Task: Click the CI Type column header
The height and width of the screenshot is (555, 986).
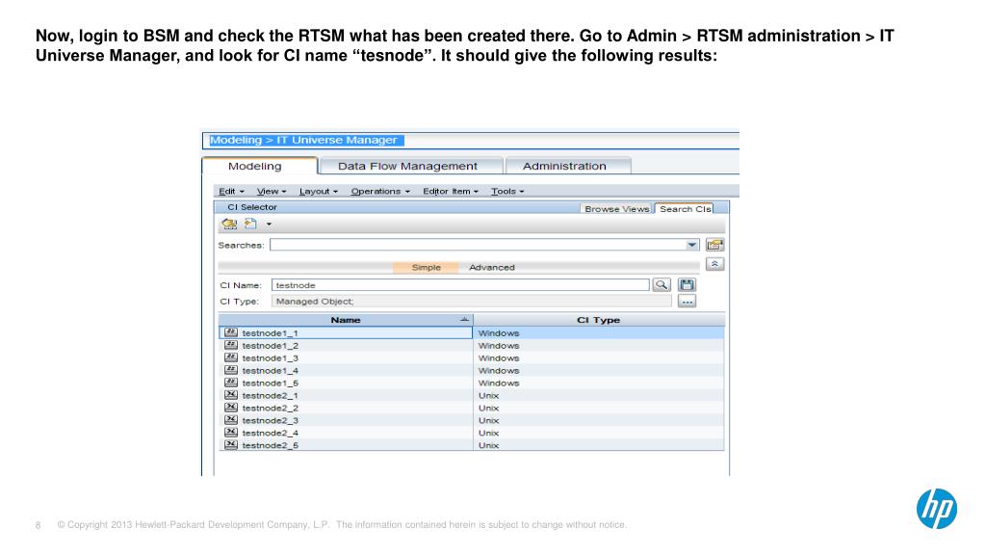Action: click(x=598, y=320)
